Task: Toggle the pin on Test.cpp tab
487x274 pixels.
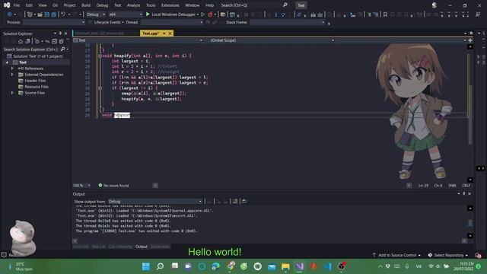Action: [164, 33]
